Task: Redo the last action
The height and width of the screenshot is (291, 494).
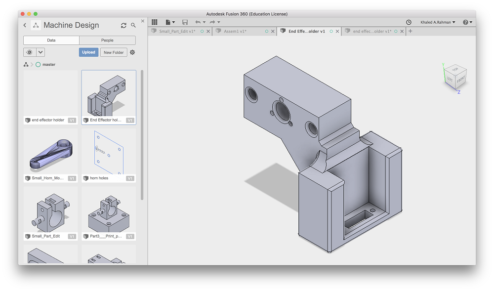Action: [x=212, y=22]
